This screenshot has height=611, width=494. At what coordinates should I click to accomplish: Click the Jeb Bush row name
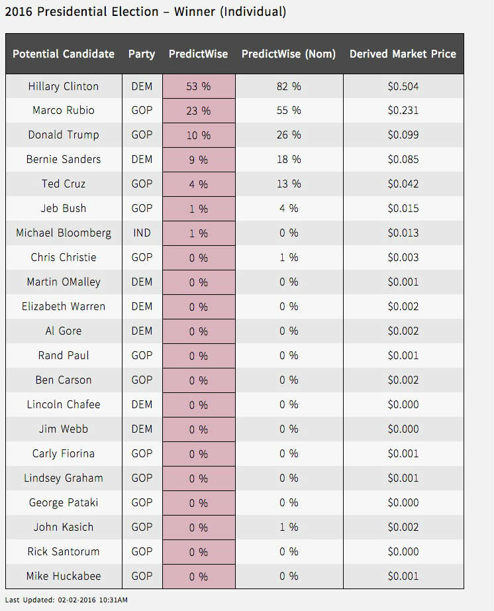(x=64, y=209)
